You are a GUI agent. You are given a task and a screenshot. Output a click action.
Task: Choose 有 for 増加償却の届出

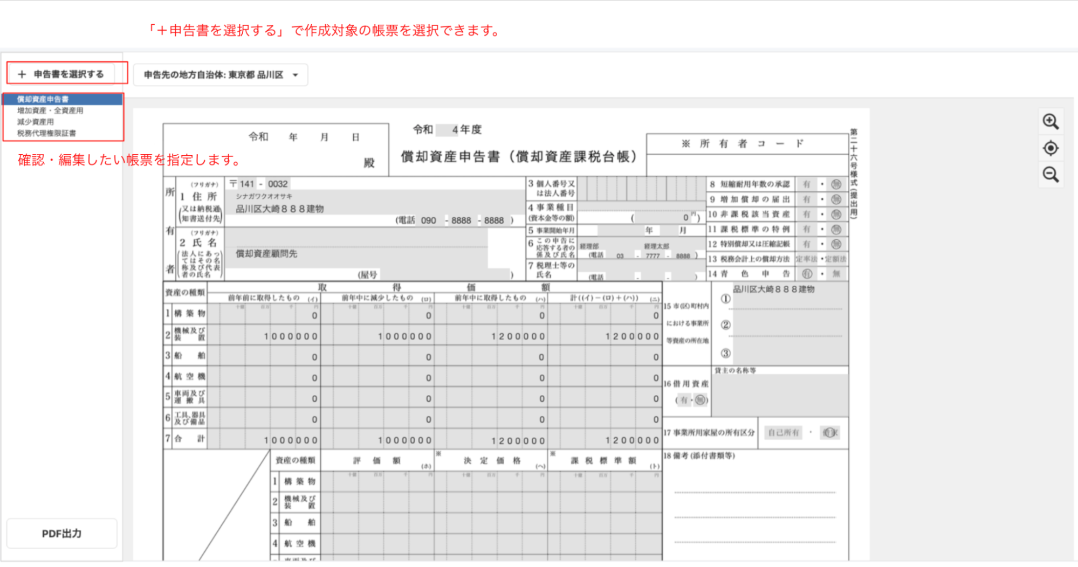(x=807, y=199)
